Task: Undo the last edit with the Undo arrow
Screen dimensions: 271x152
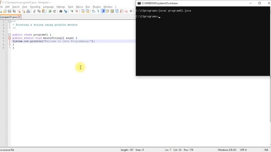Action: [x=50, y=11]
